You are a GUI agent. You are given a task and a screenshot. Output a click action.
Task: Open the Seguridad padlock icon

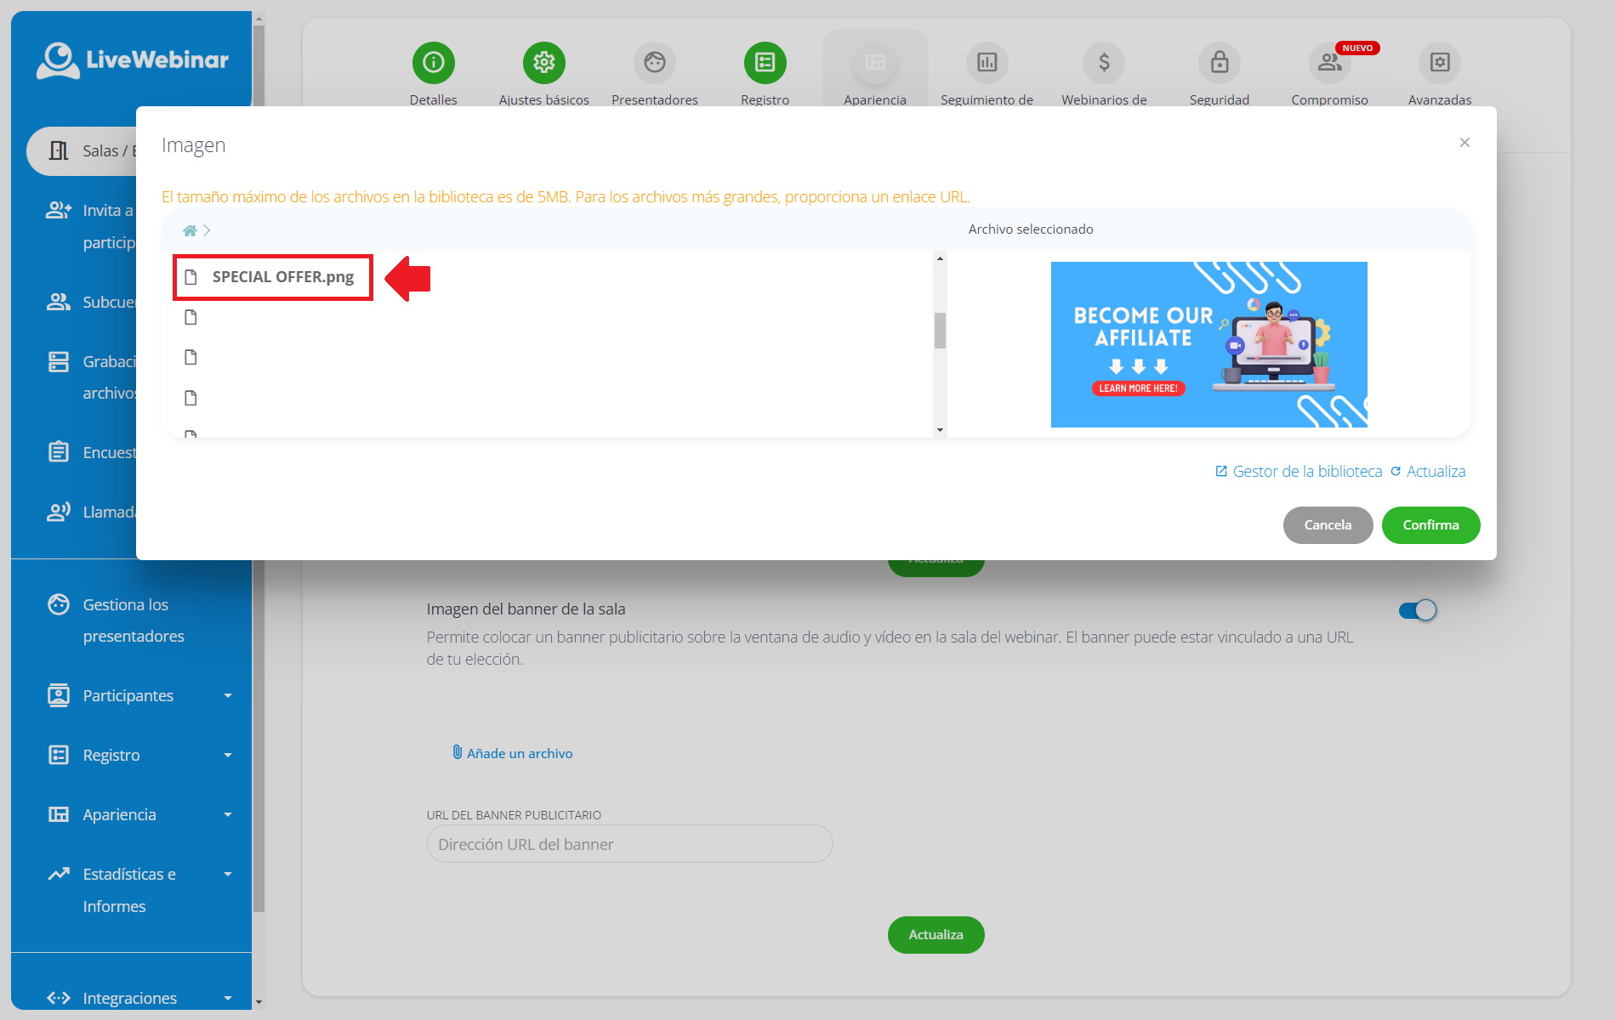[1220, 62]
